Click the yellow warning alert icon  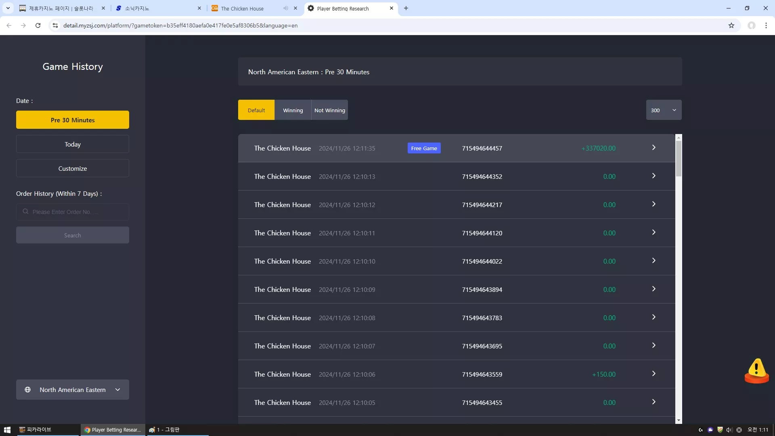click(x=756, y=371)
